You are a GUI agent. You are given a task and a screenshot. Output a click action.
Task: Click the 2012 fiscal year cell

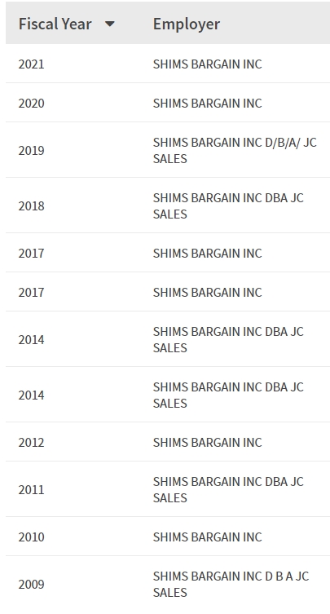[x=31, y=442]
